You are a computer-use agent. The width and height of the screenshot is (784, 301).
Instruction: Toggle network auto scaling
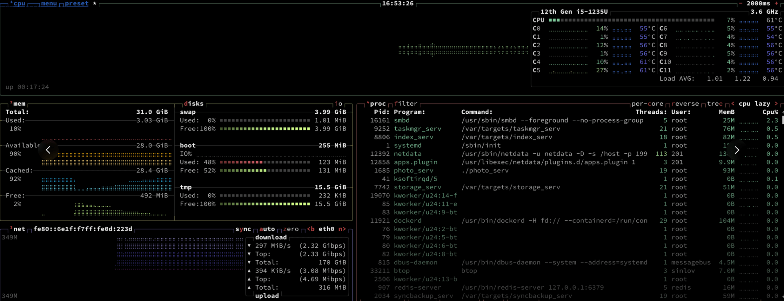[267, 229]
